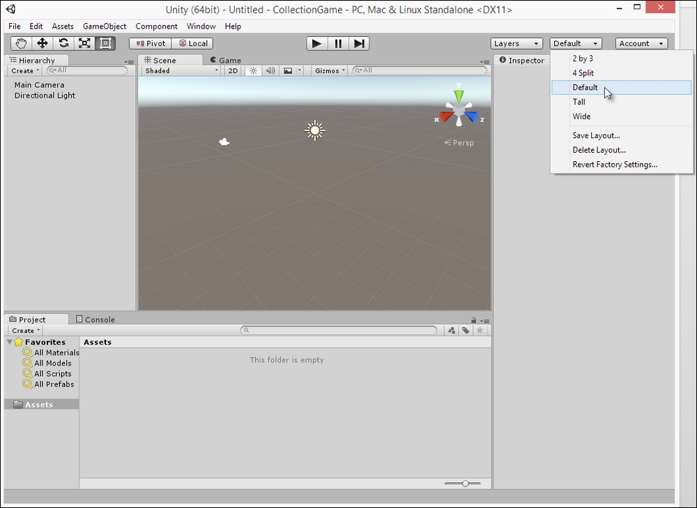This screenshot has height=508, width=697.
Task: Open the effects image icon in Scene toolbar
Action: [x=287, y=70]
